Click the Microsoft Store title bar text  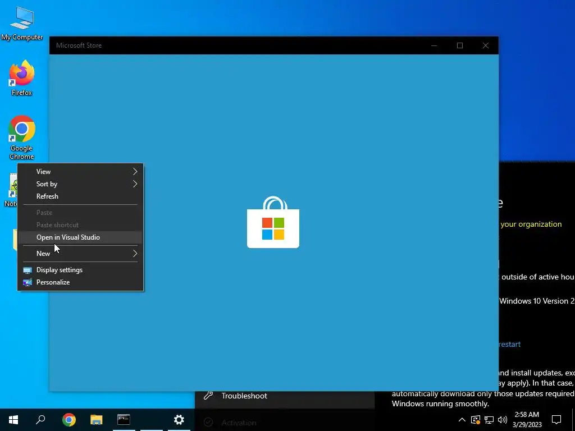tap(79, 45)
